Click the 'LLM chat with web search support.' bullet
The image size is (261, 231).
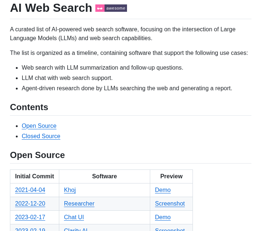point(67,78)
